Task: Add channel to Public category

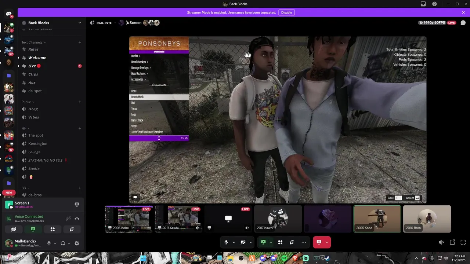Action: [x=80, y=102]
